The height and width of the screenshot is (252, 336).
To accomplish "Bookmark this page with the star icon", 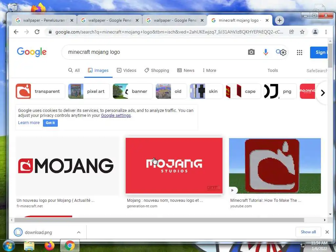I will [302, 32].
